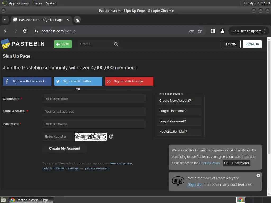Open saved passwords key icon
Screen dimensions: 271x203
coord(191,31)
